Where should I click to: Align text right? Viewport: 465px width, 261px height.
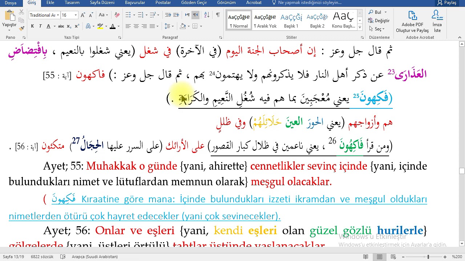pyautogui.click(x=144, y=26)
